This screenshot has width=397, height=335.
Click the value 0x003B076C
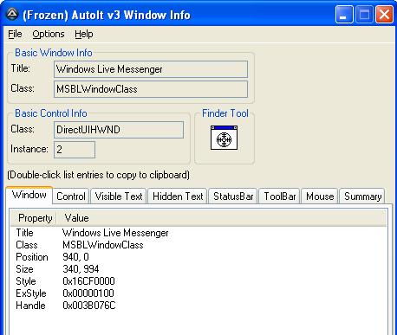(x=89, y=306)
